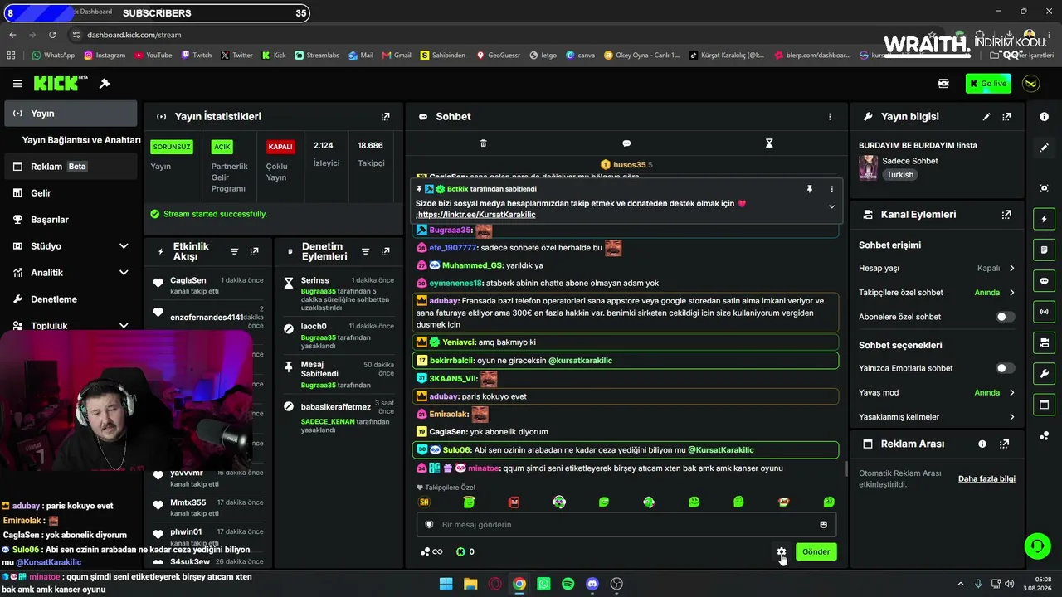The height and width of the screenshot is (597, 1062).
Task: Click the speech bubble icon under Sohbet header
Action: [626, 143]
